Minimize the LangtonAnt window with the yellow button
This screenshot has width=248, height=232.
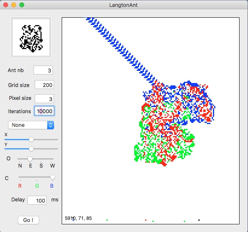[x=14, y=5]
